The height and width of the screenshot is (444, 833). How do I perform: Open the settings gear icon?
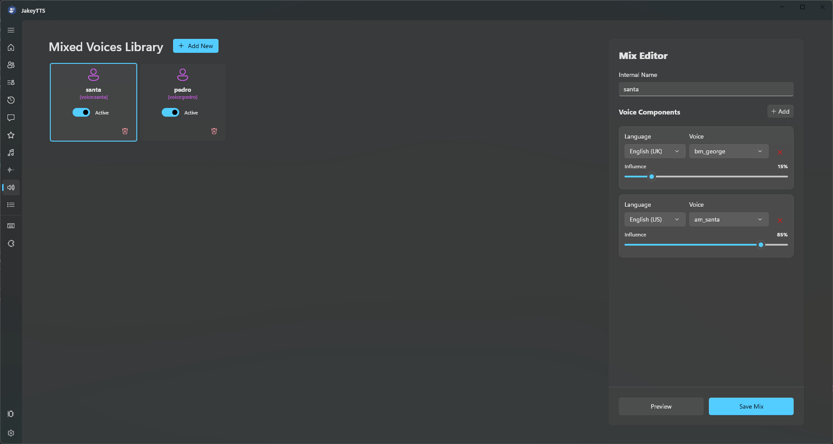(x=11, y=433)
